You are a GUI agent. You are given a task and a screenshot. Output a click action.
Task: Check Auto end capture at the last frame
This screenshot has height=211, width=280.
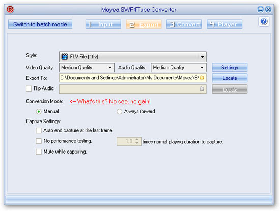click(39, 130)
